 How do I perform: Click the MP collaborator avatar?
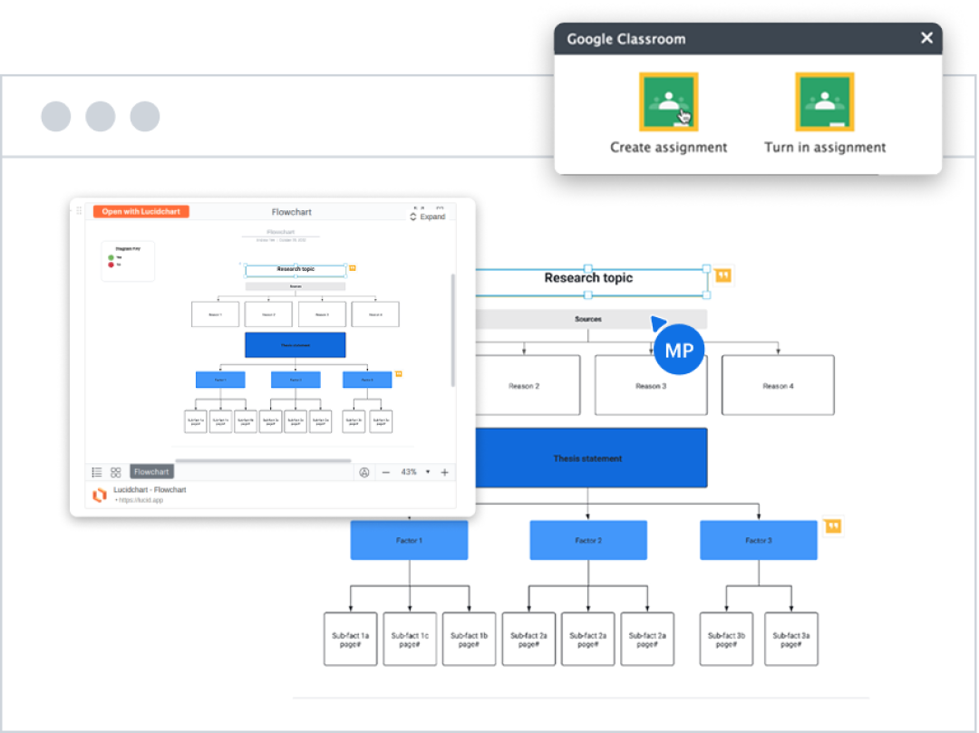[x=679, y=350]
